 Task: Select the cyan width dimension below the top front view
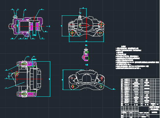86,42
